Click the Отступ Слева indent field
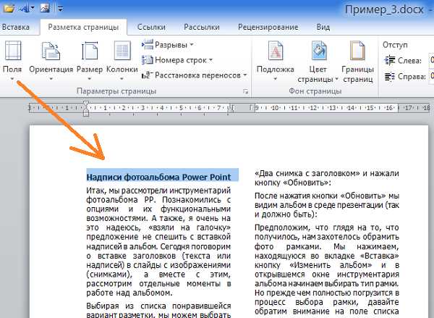This screenshot has width=434, height=318. pyautogui.click(x=430, y=60)
